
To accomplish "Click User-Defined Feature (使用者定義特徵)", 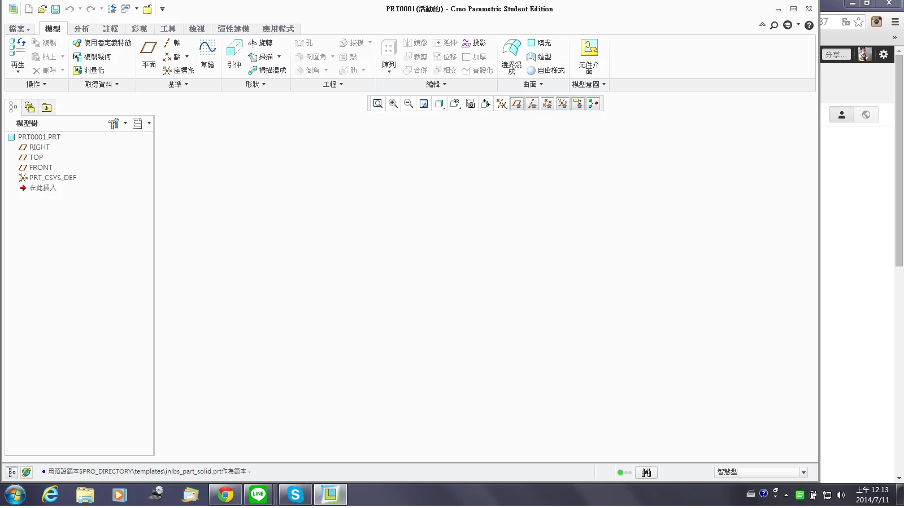I will [x=102, y=43].
